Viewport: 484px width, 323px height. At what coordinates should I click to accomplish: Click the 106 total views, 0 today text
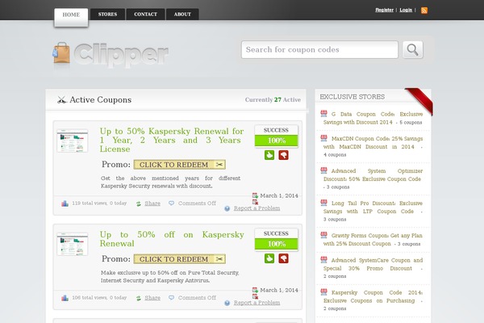click(99, 298)
